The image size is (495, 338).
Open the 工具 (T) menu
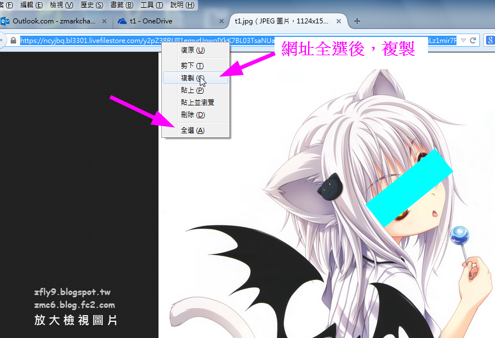click(152, 4)
